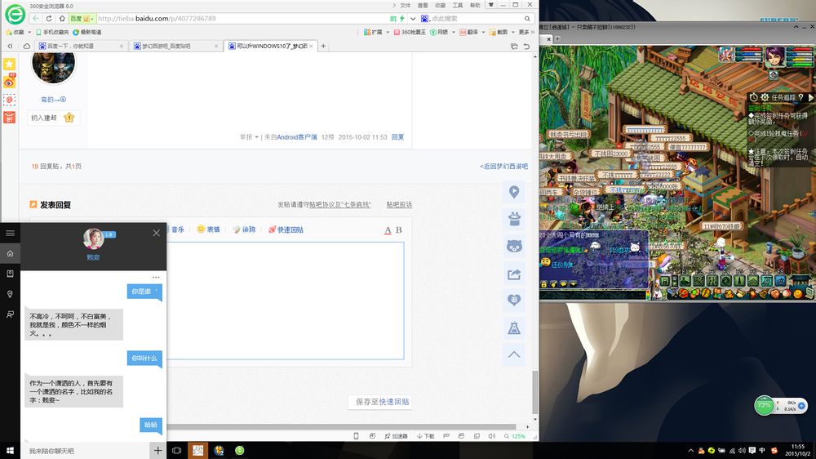Click 返回梦幻西游吧 link

pyautogui.click(x=503, y=166)
